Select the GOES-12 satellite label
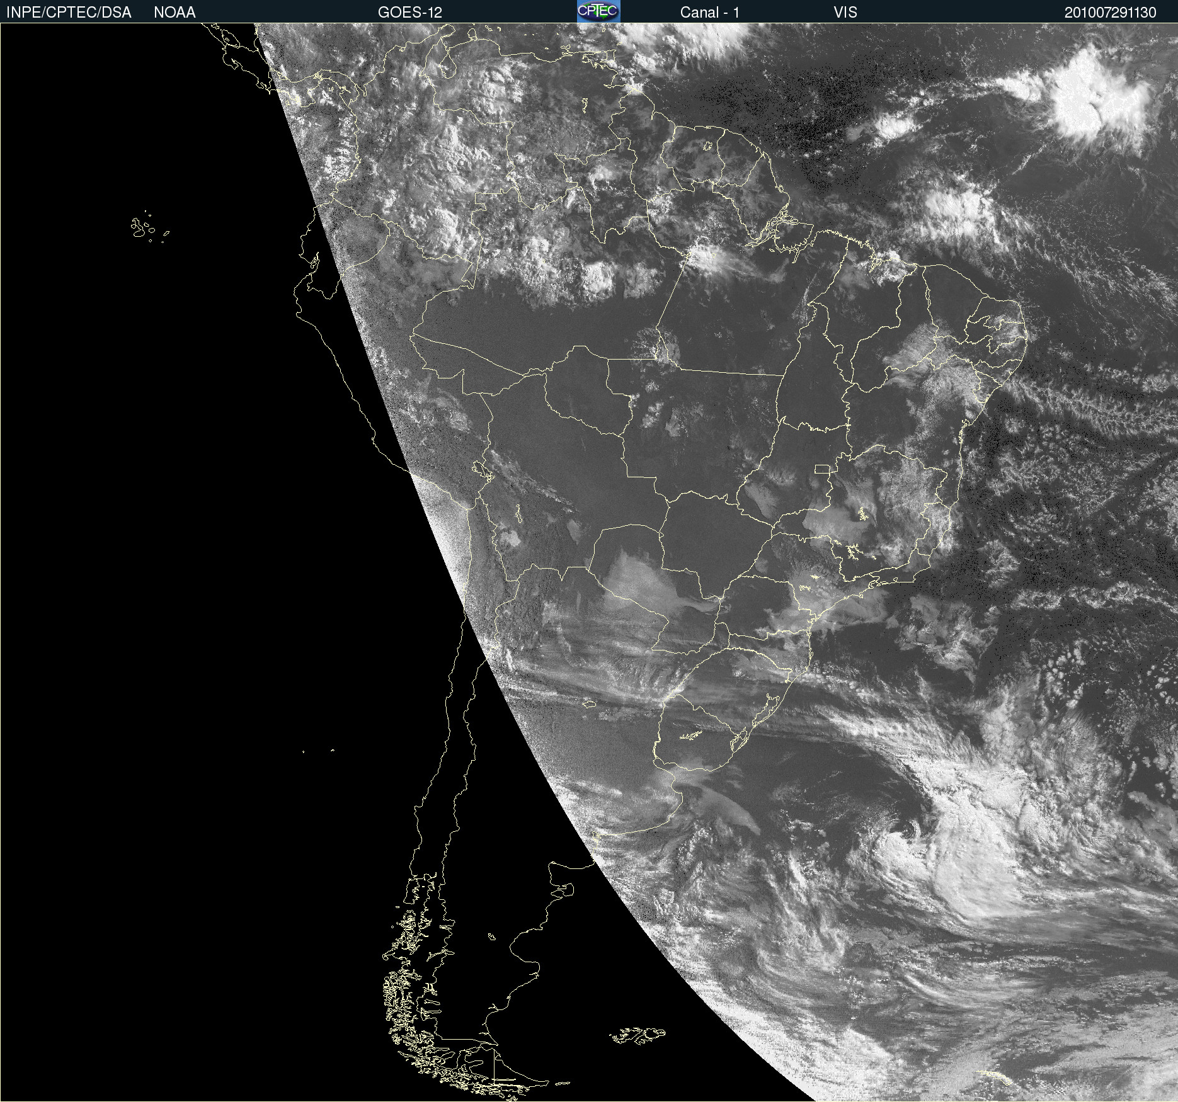This screenshot has width=1178, height=1102. point(410,13)
